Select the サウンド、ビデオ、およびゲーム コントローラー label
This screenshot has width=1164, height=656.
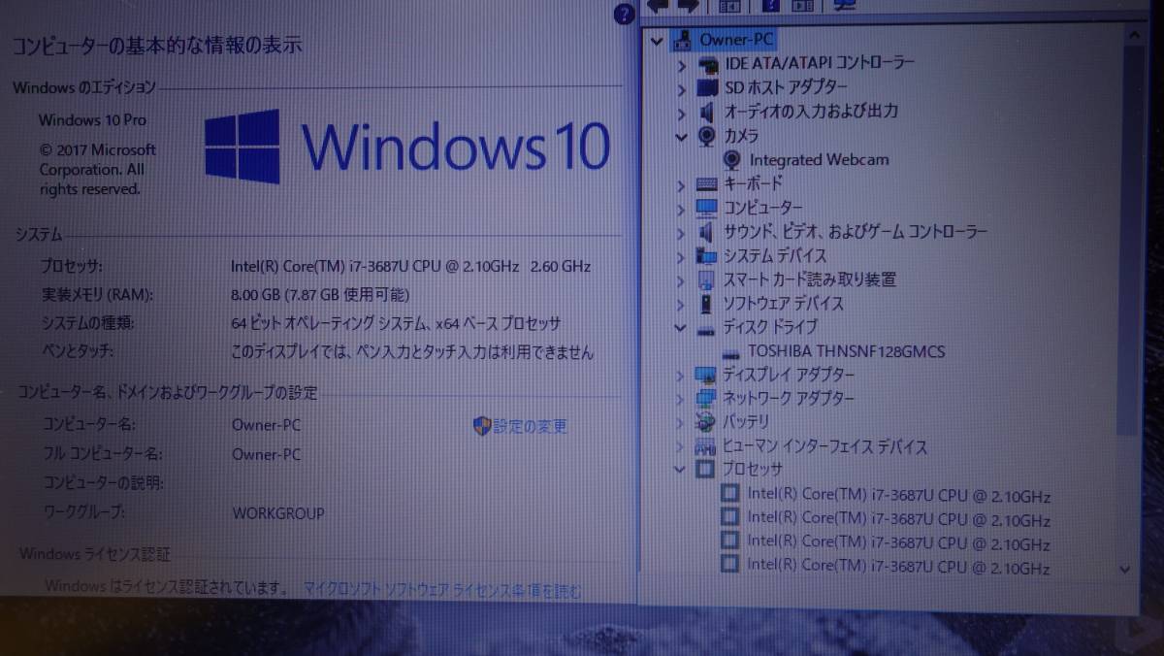click(x=856, y=232)
